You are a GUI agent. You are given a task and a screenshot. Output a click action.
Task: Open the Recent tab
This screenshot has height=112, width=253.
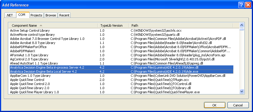point(64,15)
